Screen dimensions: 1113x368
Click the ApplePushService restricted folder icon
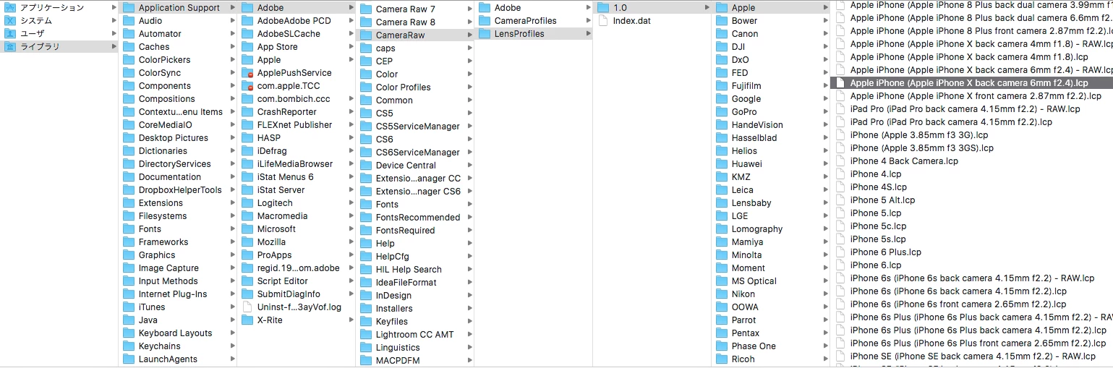[x=247, y=72]
